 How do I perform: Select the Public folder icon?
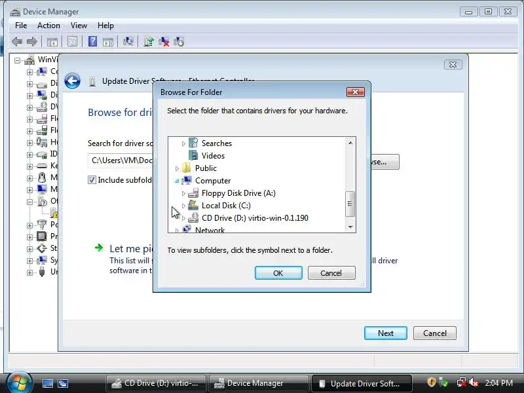[187, 168]
